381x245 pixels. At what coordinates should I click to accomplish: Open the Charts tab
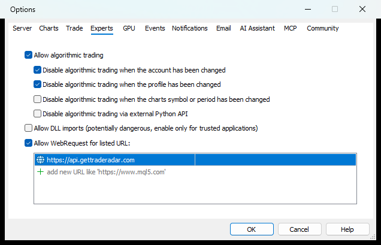coord(49,28)
